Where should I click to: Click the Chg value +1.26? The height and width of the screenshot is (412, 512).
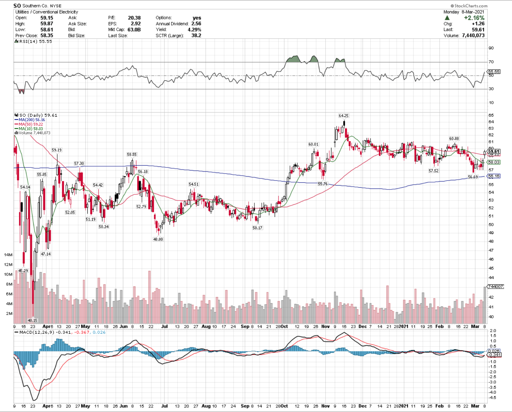coord(478,24)
